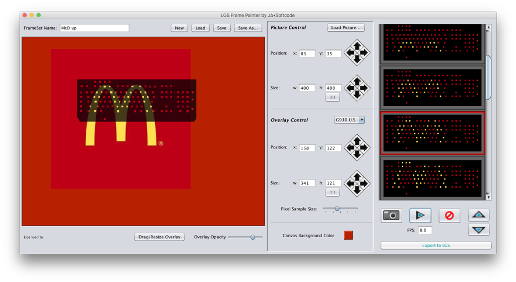This screenshot has width=516, height=282.
Task: Delete frame using red prohibition icon
Action: [449, 216]
